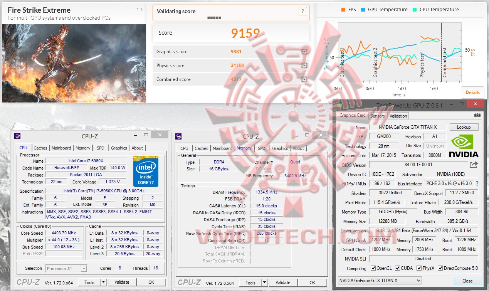Expand the Combined score details
The image size is (489, 291).
click(304, 79)
